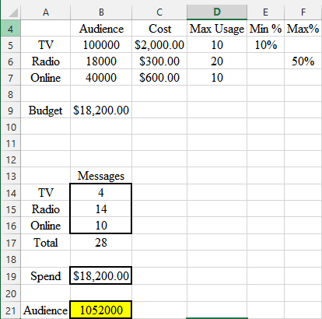This screenshot has width=322, height=319.
Task: Select column F header
Action: [303, 12]
